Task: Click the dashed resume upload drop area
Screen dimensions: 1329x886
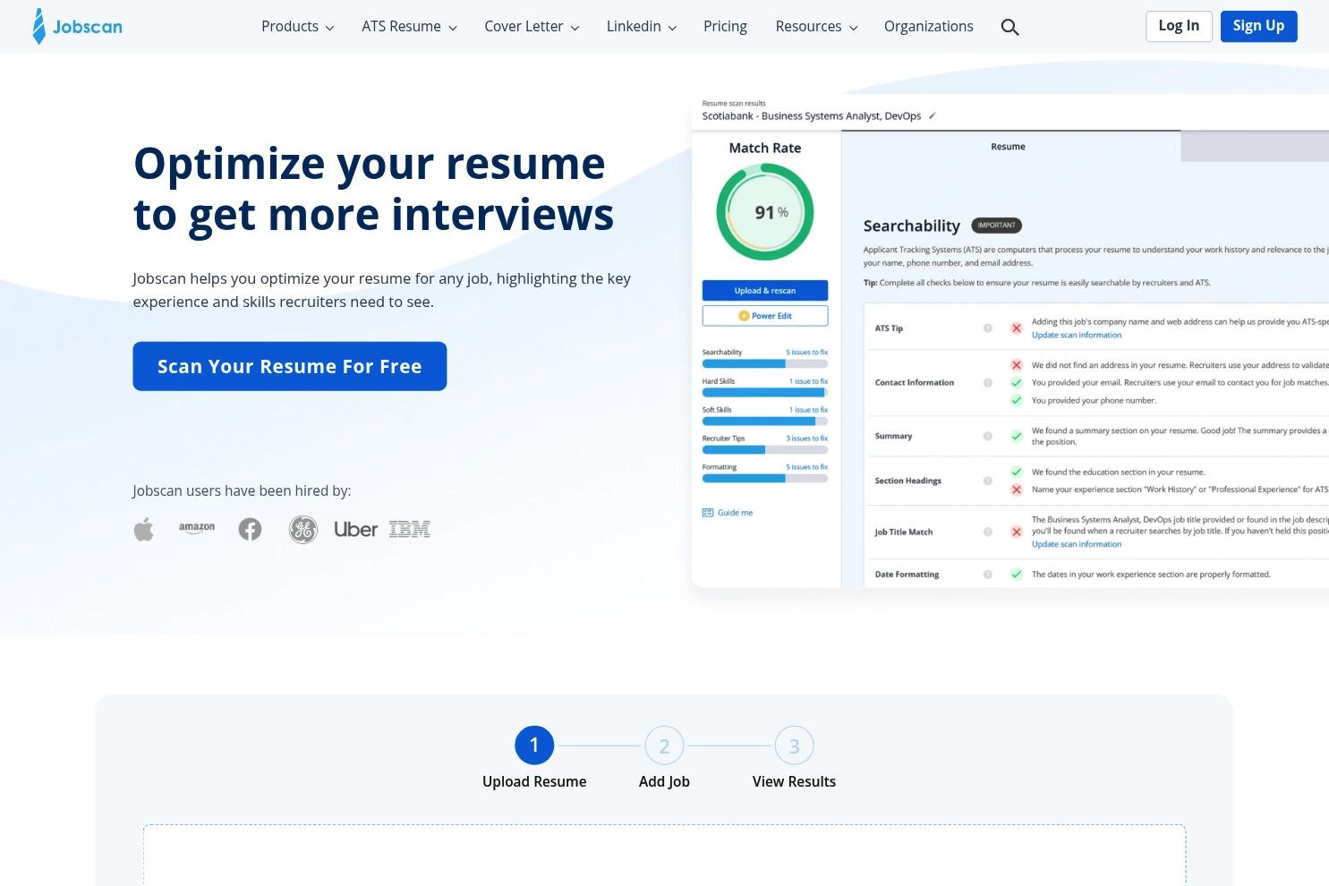Action: [664, 856]
